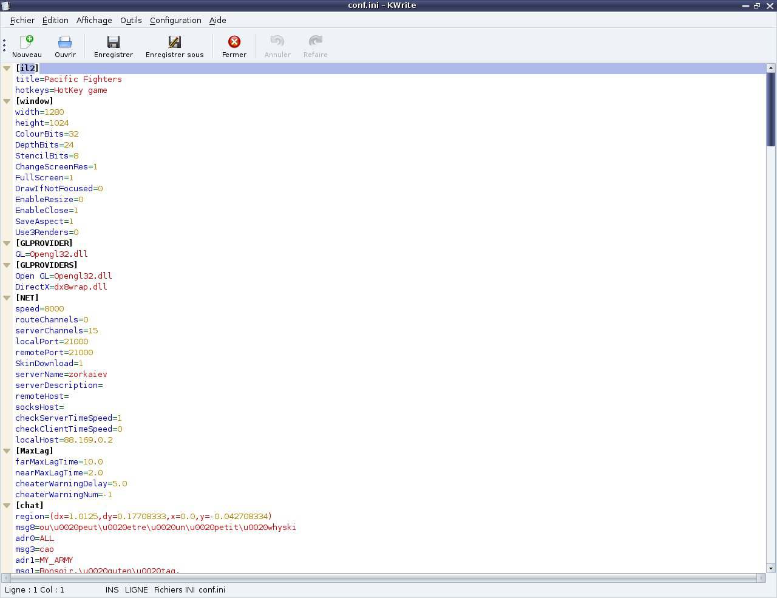
Task: Click the farMaxLagTime=10.0 line
Action: [x=59, y=462]
